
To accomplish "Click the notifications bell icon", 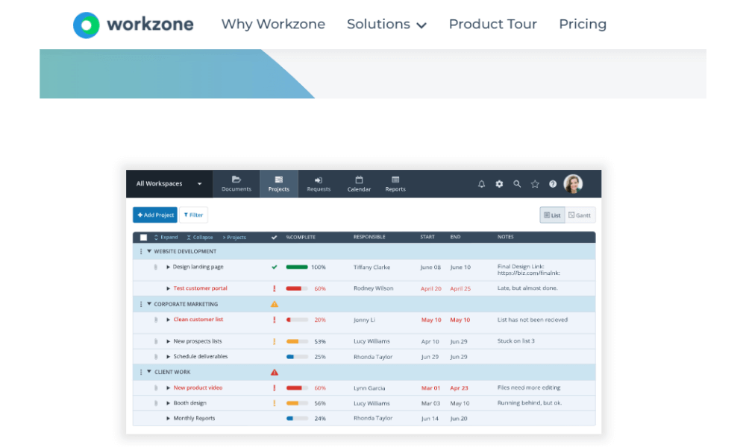I will (x=481, y=184).
